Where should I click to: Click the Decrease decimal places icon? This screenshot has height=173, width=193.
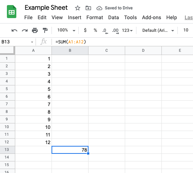[105, 31]
